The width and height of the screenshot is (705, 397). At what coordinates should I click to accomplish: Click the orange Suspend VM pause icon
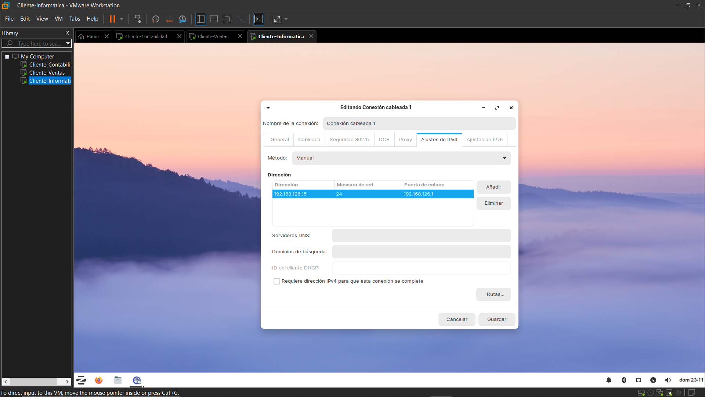tap(112, 19)
